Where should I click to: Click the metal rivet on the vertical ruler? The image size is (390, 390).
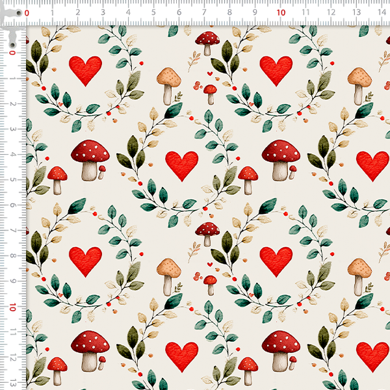pos(12,45)
